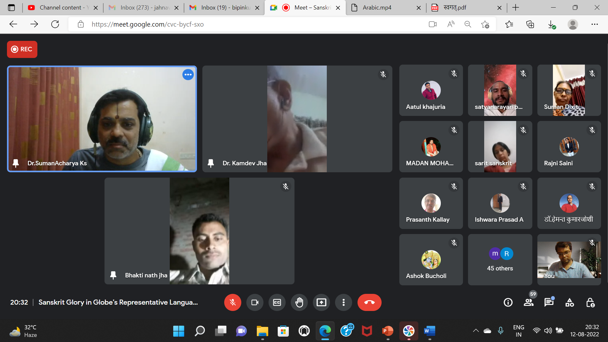Viewport: 608px width, 342px height.
Task: Click the red leave call button
Action: 369,302
